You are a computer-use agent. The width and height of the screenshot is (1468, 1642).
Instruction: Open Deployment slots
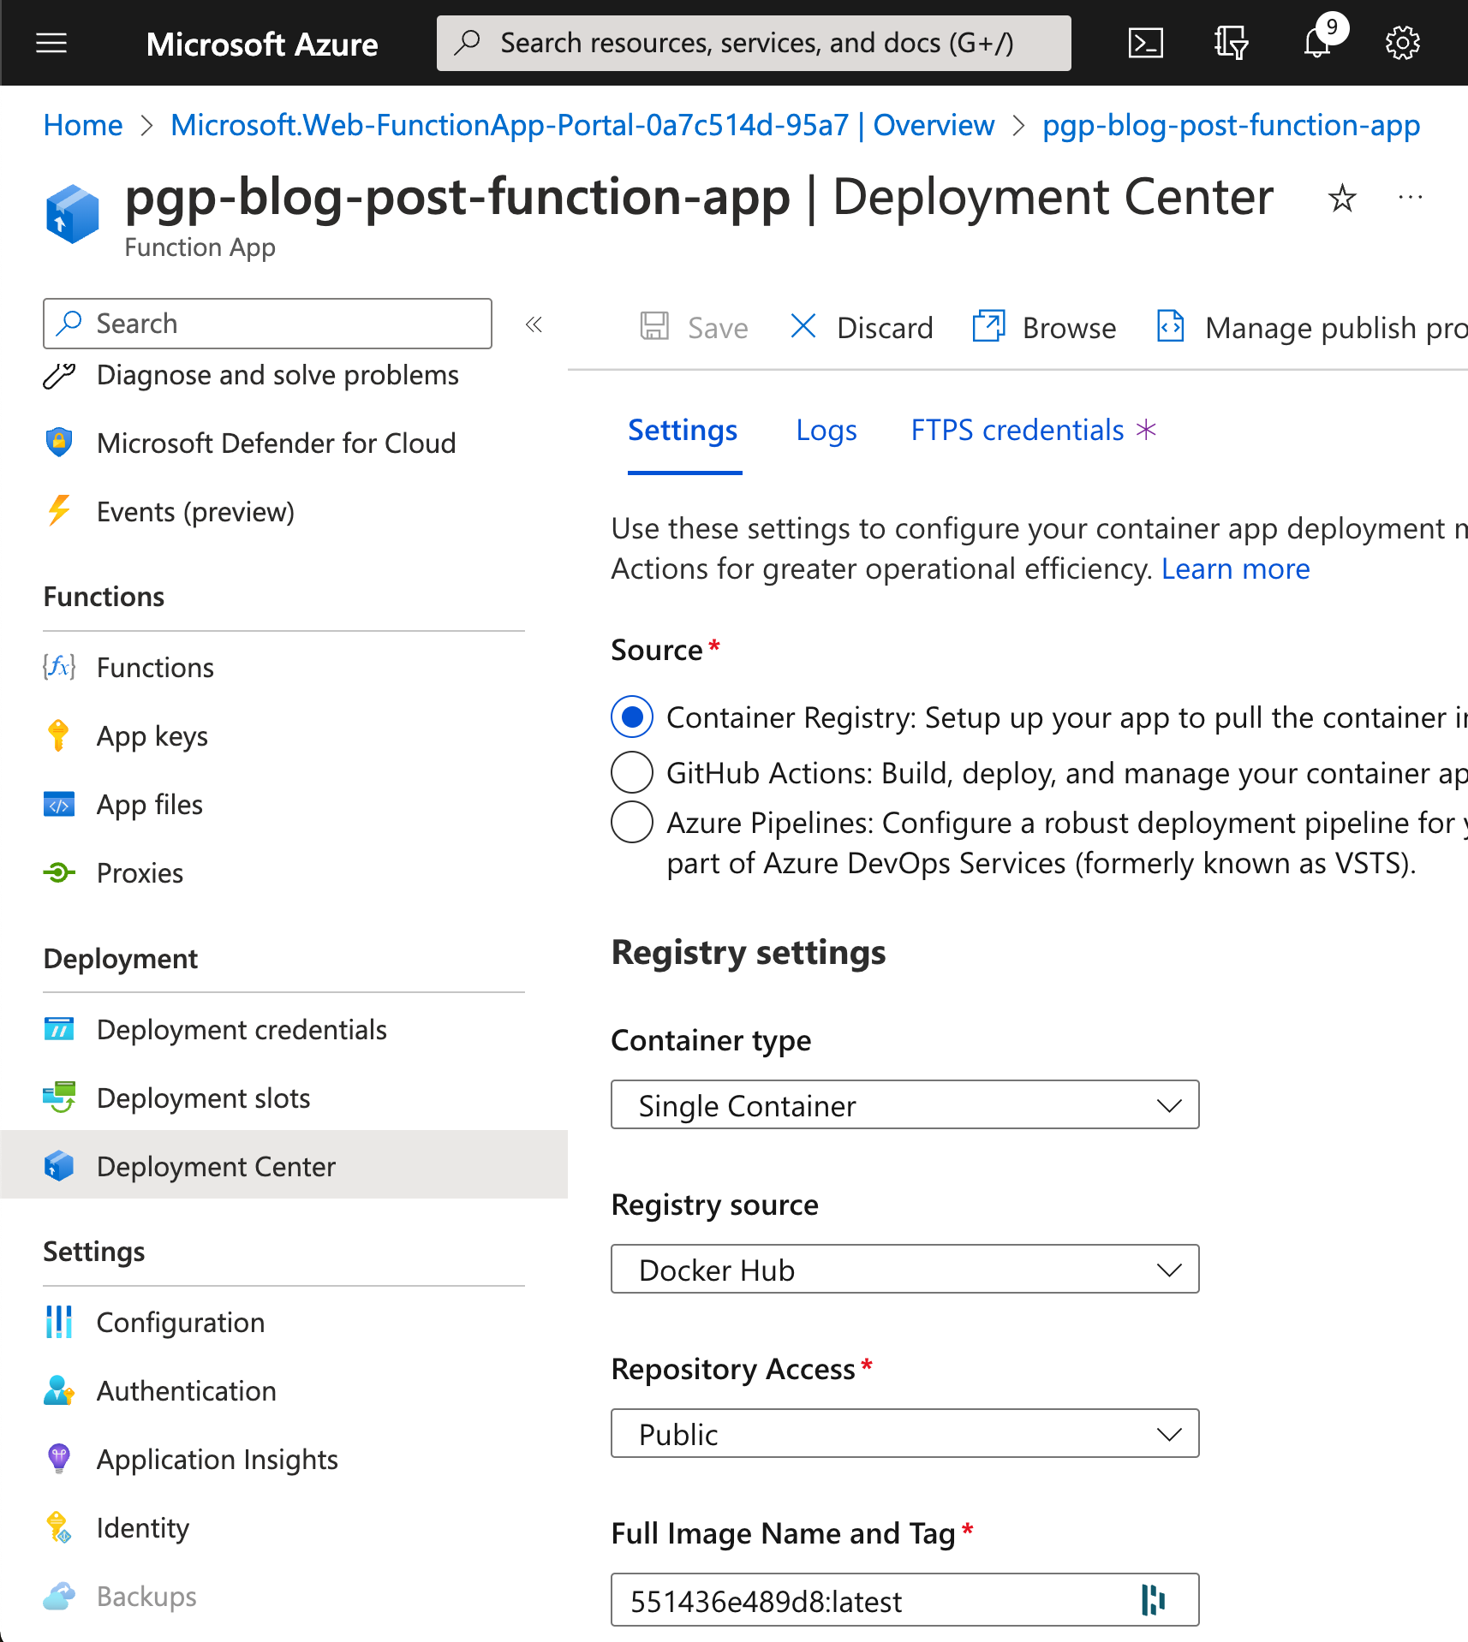tap(203, 1098)
